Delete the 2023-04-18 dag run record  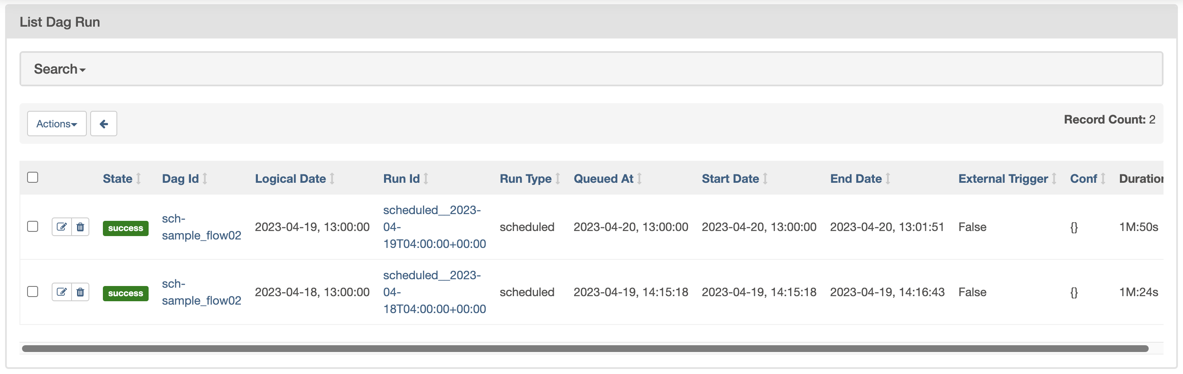[x=80, y=292]
